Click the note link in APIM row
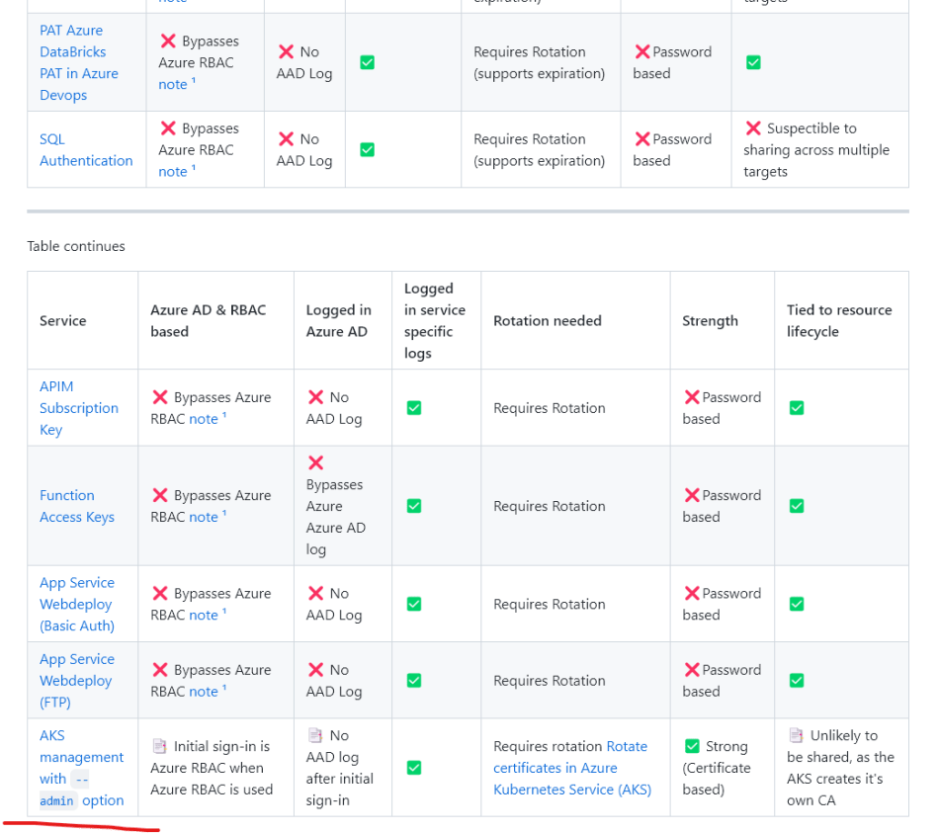939x833 pixels. point(204,419)
